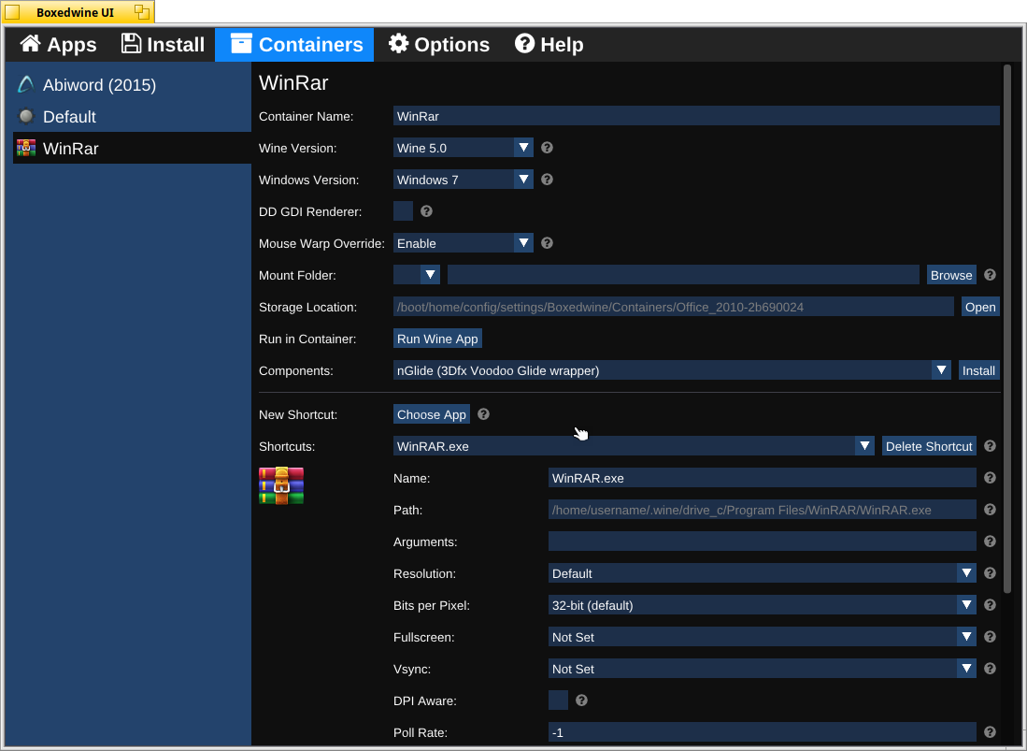Open the Vsync dropdown
Screen dimensions: 1027x751
tap(762, 669)
